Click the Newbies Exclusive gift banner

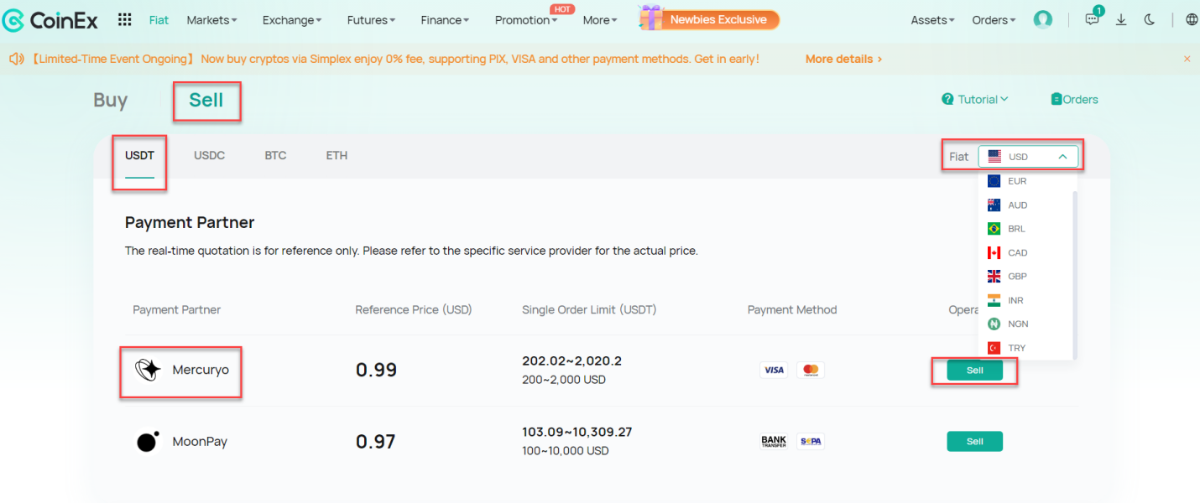709,19
